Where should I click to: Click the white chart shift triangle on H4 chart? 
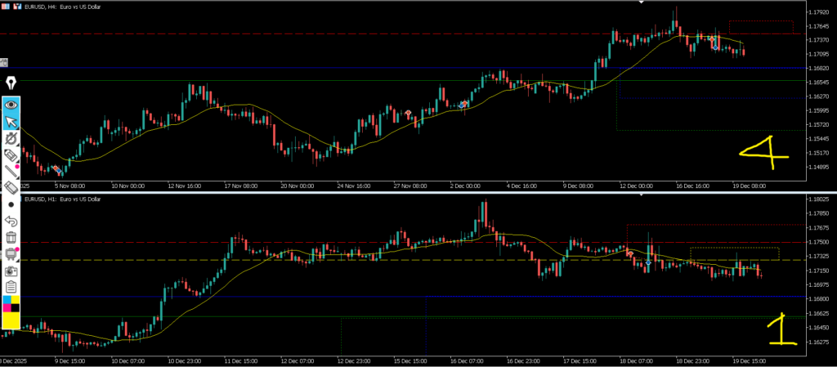[x=642, y=2]
